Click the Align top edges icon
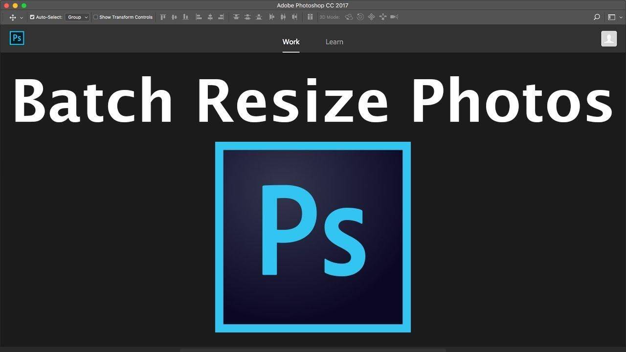Image resolution: width=626 pixels, height=352 pixels. pos(163,17)
